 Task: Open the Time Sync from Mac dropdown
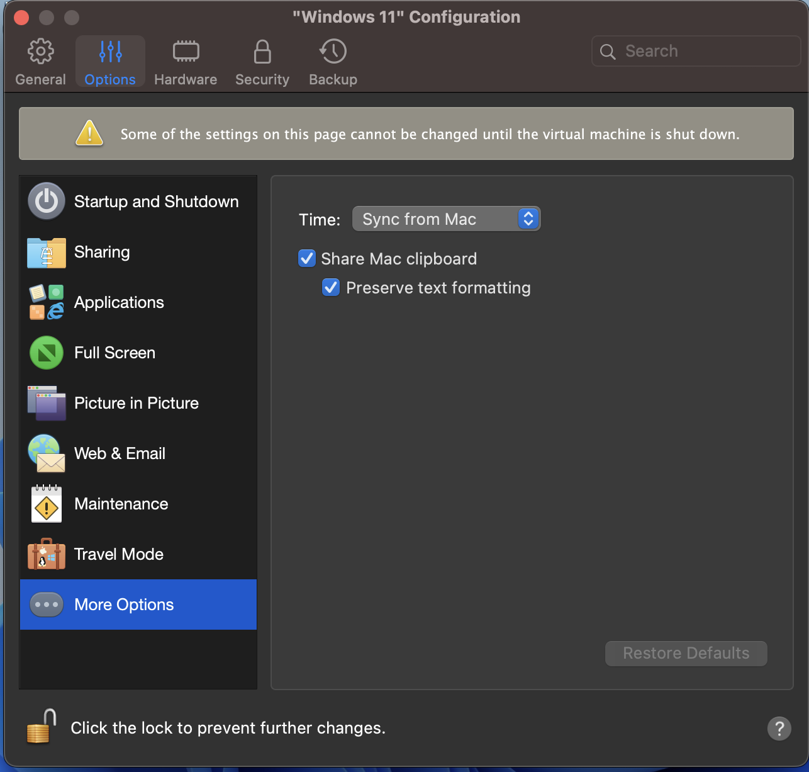[446, 219]
